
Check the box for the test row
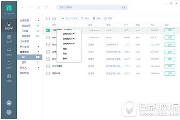pos(48,37)
